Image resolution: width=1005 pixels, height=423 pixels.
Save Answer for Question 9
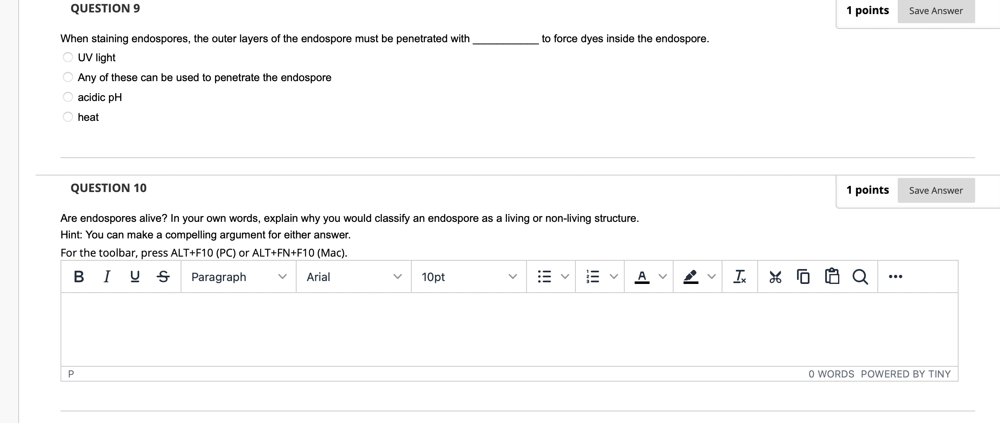[x=936, y=11]
